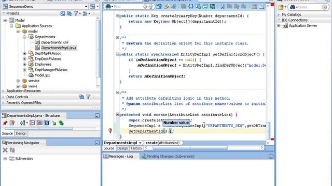Expand the Employees entity node
The height and width of the screenshot is (186, 332).
pos(24,64)
